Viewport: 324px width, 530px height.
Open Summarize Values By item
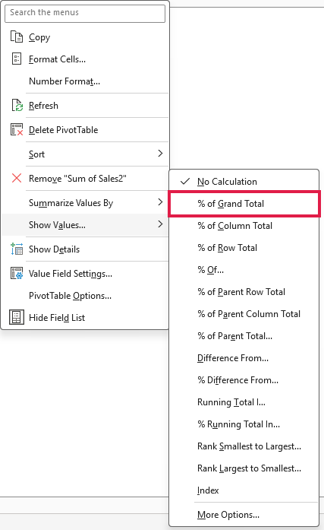[x=85, y=203]
